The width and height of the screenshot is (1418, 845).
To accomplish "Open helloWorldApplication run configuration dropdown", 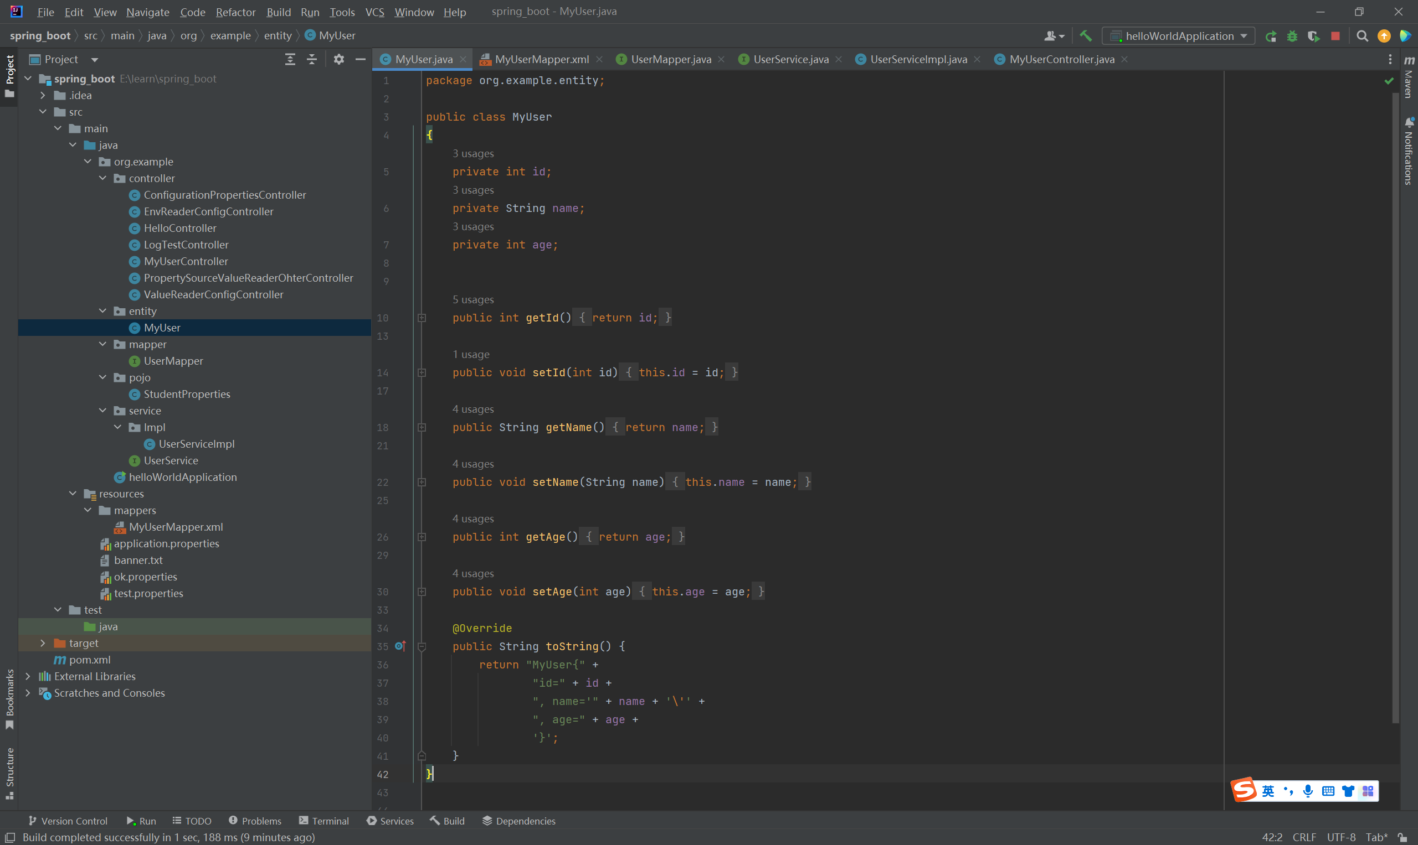I will click(x=1179, y=36).
